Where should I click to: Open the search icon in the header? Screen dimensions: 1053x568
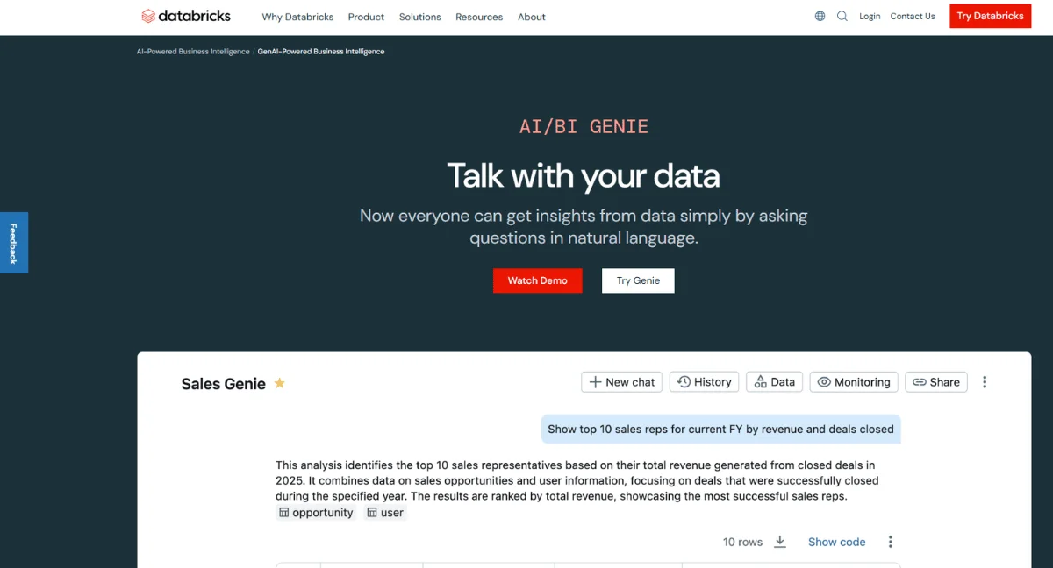point(842,16)
